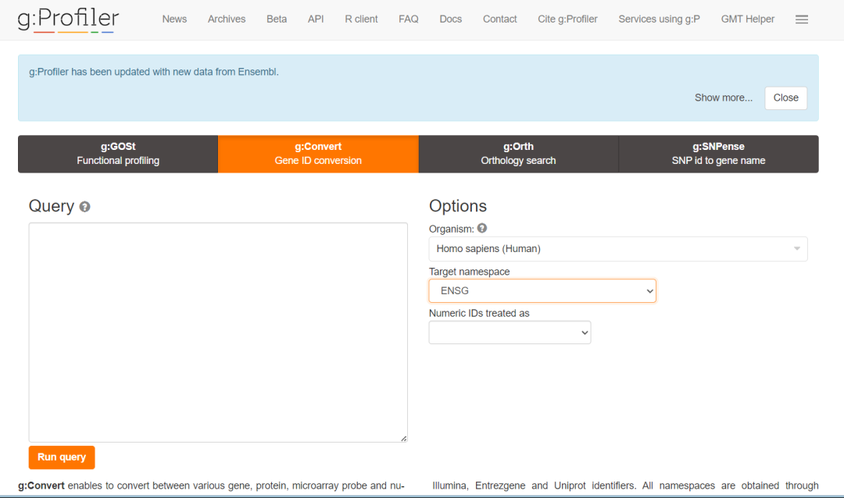Click the Show more... link
The width and height of the screenshot is (844, 498).
(x=724, y=98)
